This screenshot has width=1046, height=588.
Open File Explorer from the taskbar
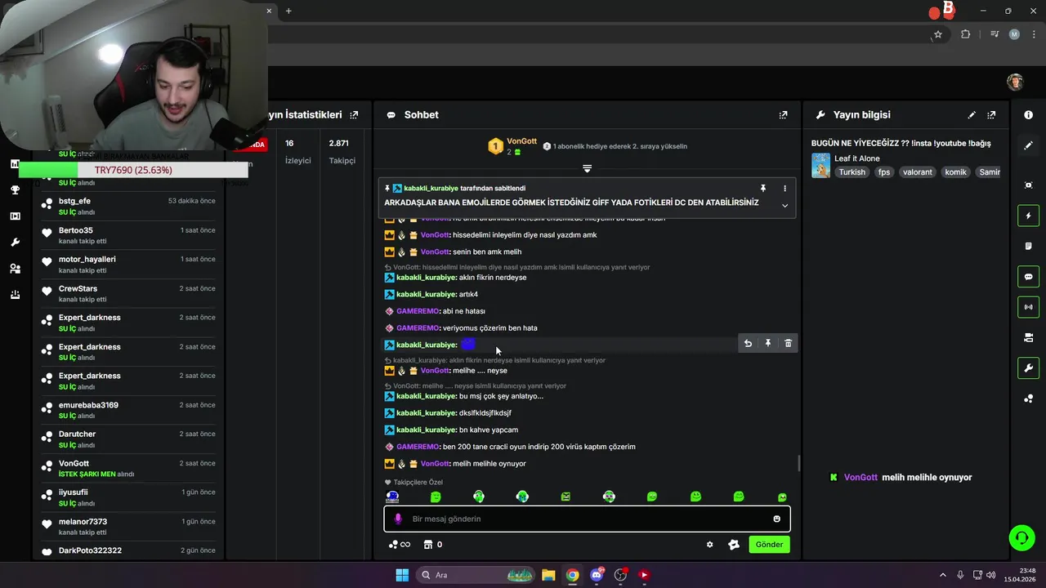(548, 575)
